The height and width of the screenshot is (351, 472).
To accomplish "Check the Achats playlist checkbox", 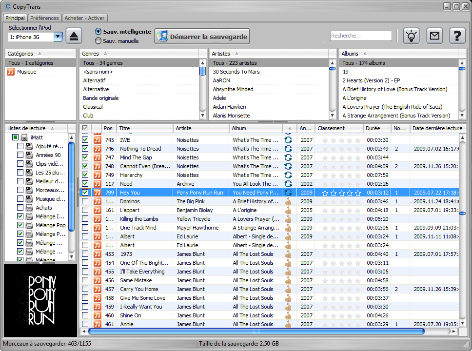I will [x=20, y=208].
